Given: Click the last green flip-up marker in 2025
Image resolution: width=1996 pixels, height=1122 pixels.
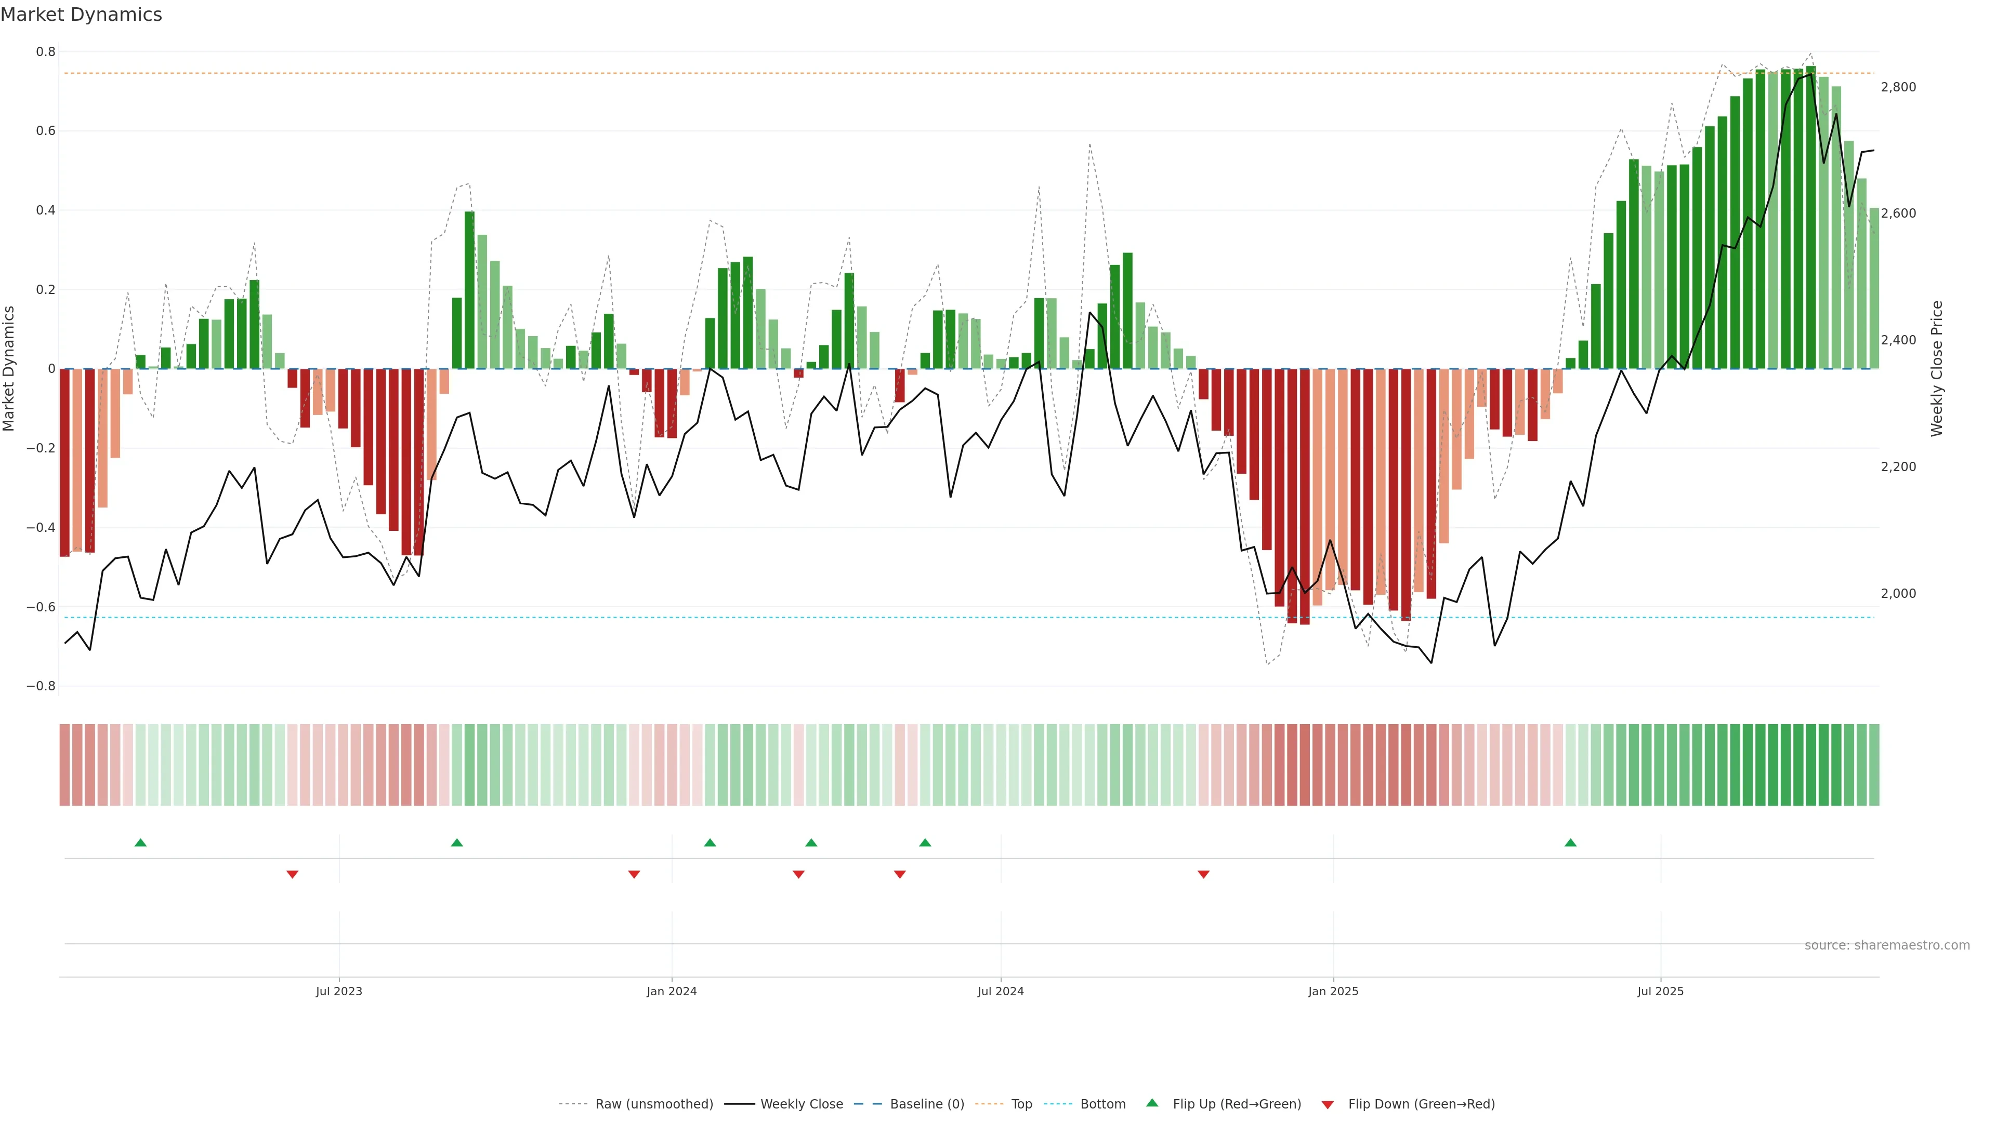Looking at the screenshot, I should point(1570,843).
